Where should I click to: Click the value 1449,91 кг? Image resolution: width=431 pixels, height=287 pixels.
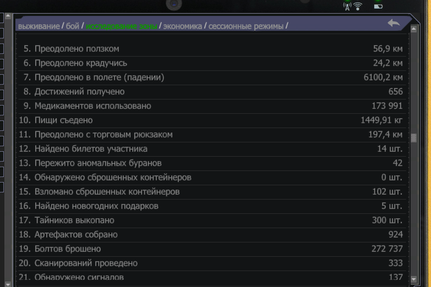[x=381, y=120]
